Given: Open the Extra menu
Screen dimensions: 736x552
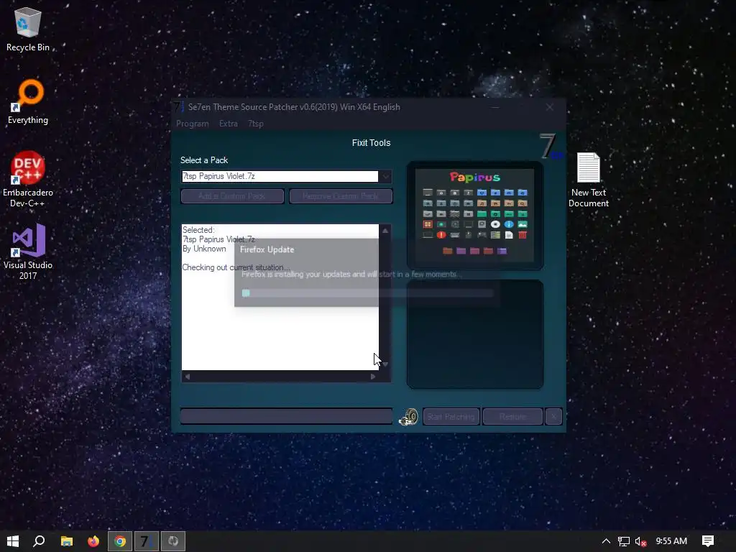Looking at the screenshot, I should (228, 124).
